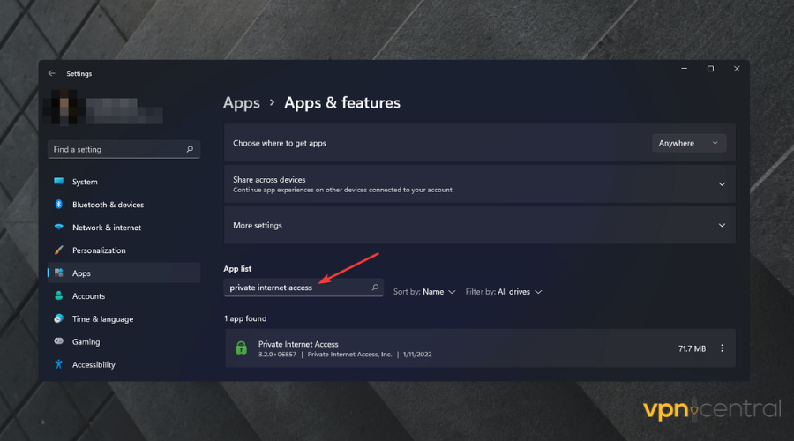The height and width of the screenshot is (441, 794).
Task: Click the magnifier icon in app list search
Action: (x=375, y=288)
